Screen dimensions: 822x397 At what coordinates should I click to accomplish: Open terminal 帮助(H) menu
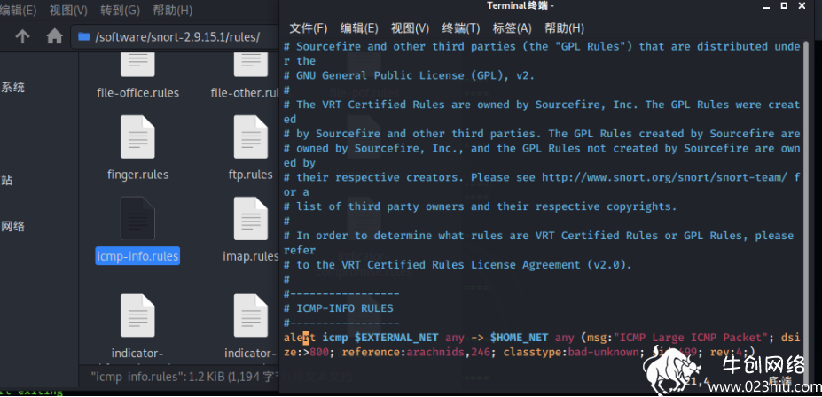click(x=564, y=28)
